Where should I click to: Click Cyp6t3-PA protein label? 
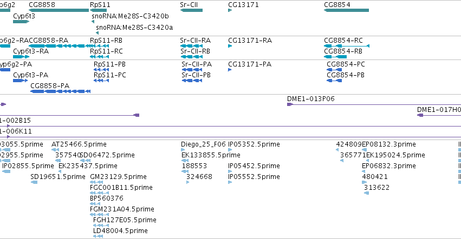click(x=30, y=75)
